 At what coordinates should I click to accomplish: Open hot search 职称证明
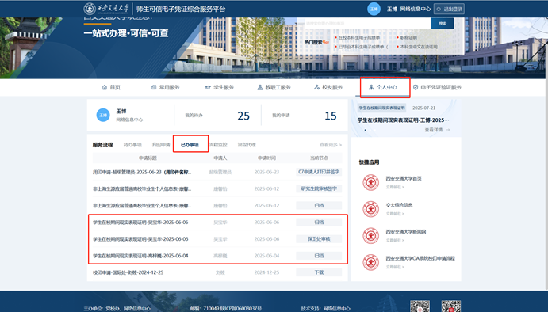tap(408, 38)
